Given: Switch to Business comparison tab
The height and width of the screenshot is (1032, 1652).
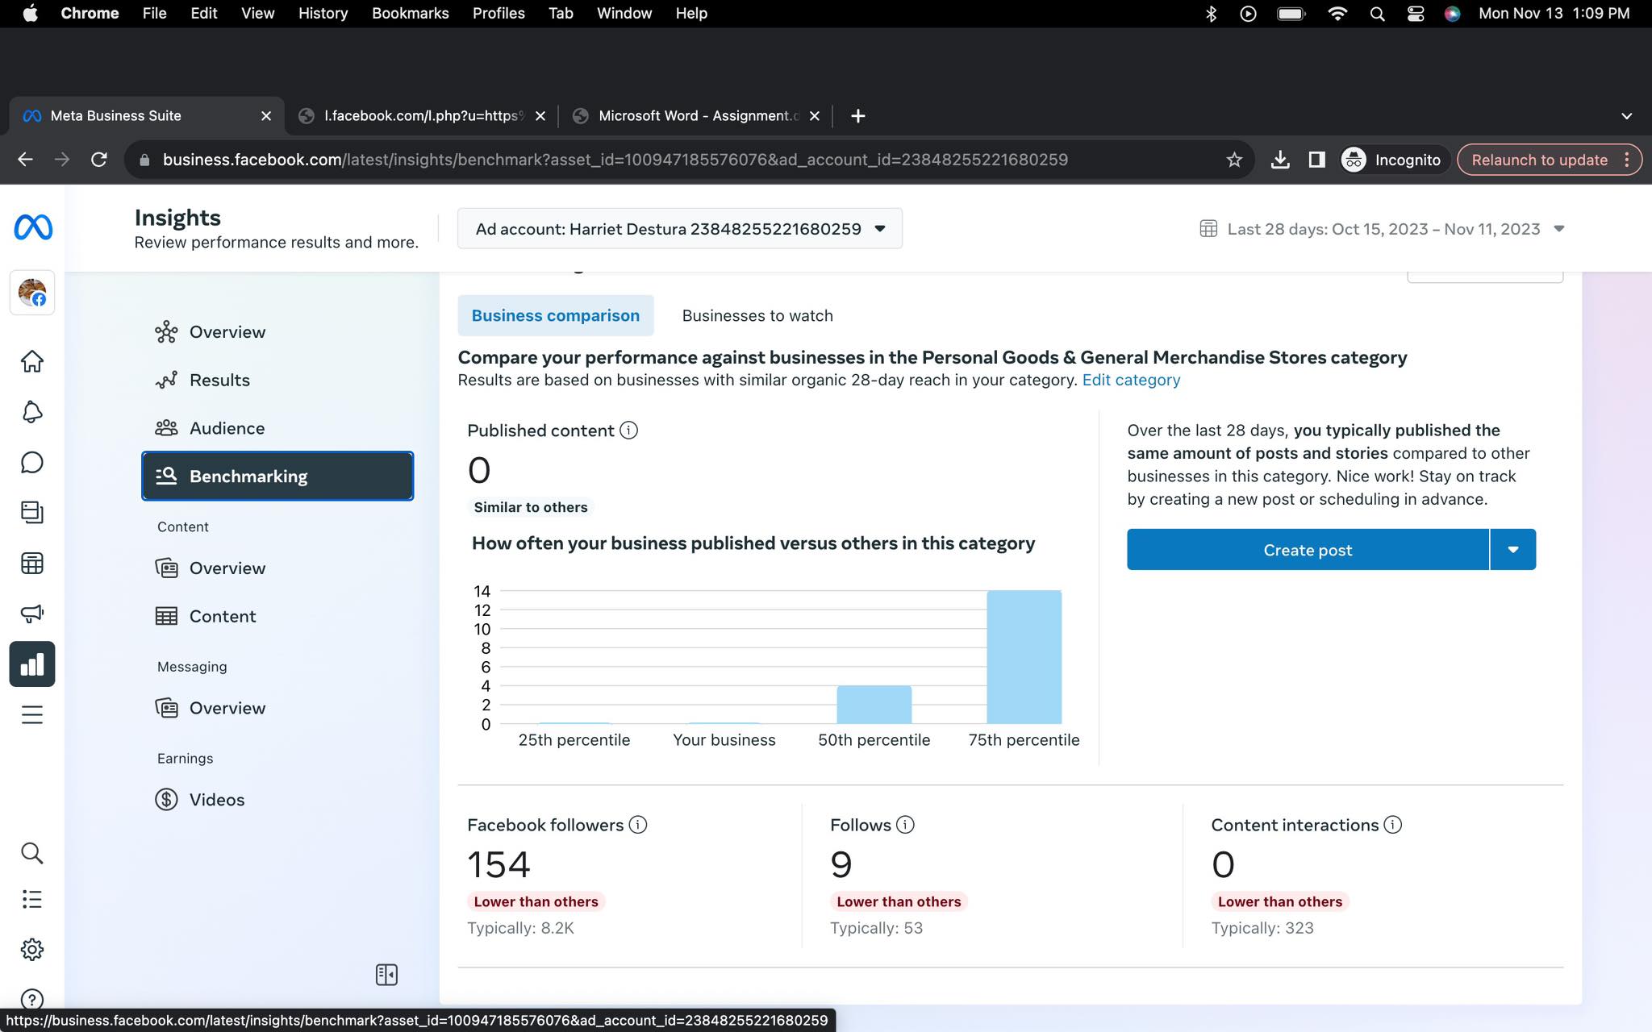Looking at the screenshot, I should [x=556, y=315].
